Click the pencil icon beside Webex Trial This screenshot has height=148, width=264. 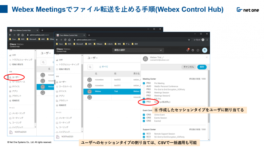click(163, 57)
